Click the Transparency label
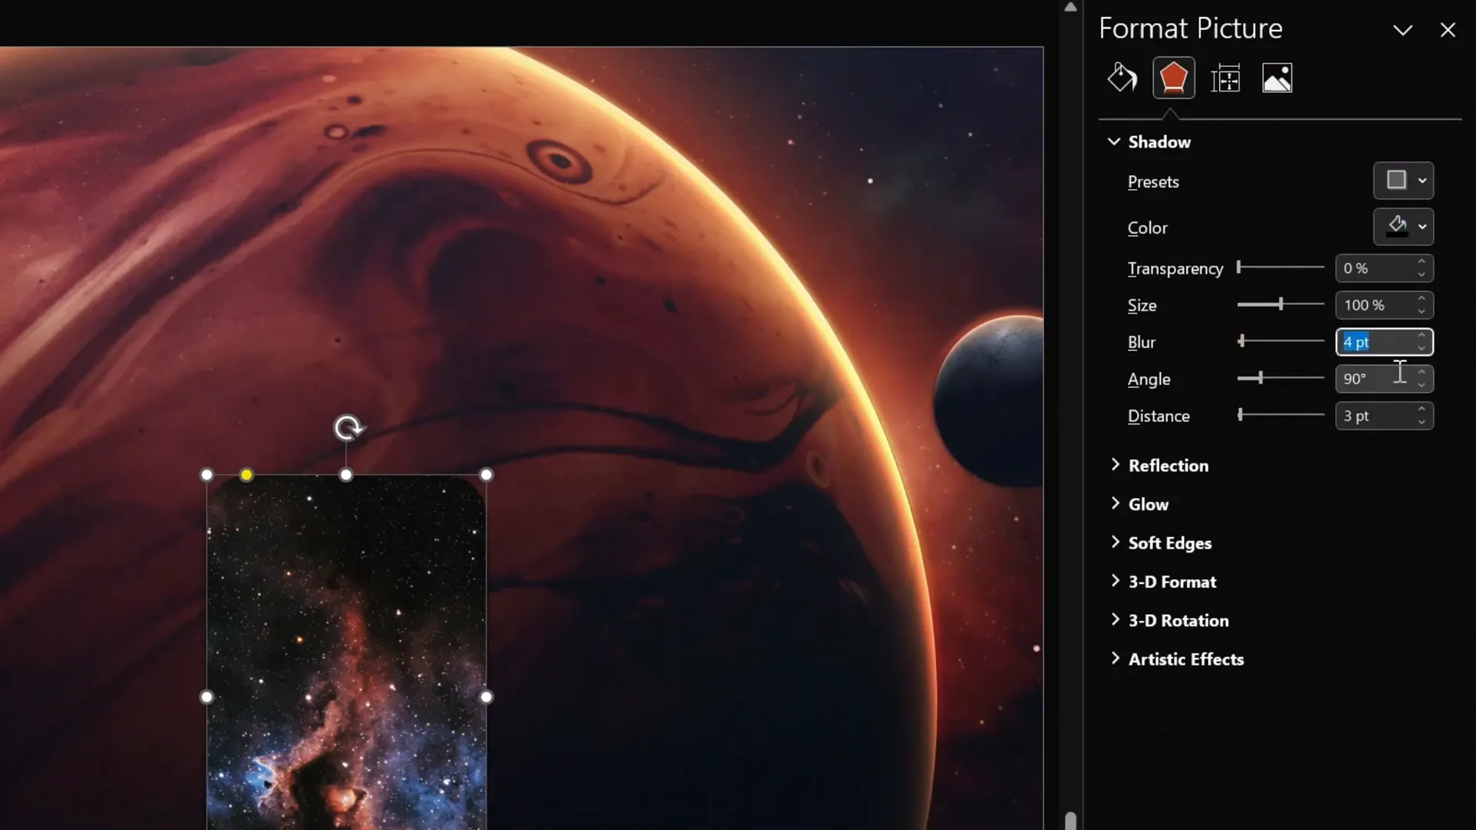The width and height of the screenshot is (1476, 830). pos(1175,268)
